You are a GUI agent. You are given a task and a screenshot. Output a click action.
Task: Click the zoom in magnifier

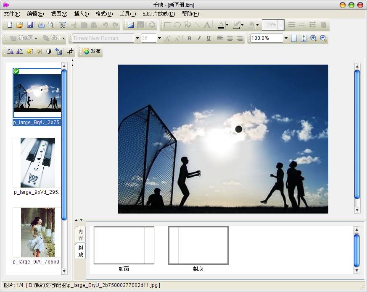(x=313, y=38)
